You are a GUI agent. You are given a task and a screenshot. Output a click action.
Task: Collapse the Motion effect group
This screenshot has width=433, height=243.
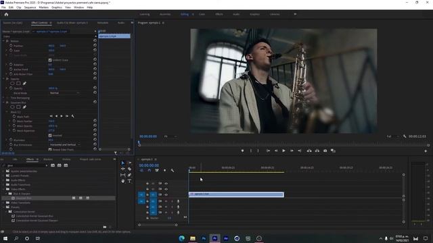(x=3, y=40)
